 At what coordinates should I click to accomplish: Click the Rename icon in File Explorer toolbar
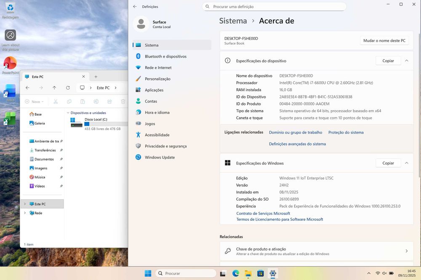(x=96, y=102)
